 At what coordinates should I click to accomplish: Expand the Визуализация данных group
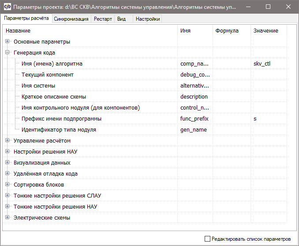pos(7,162)
